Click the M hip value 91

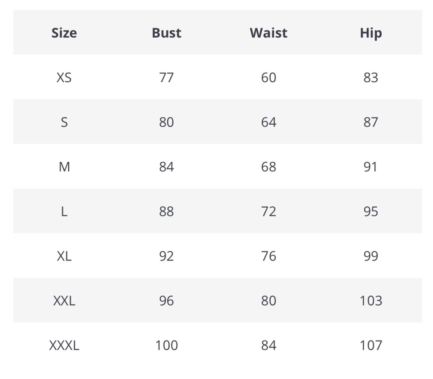click(x=371, y=167)
